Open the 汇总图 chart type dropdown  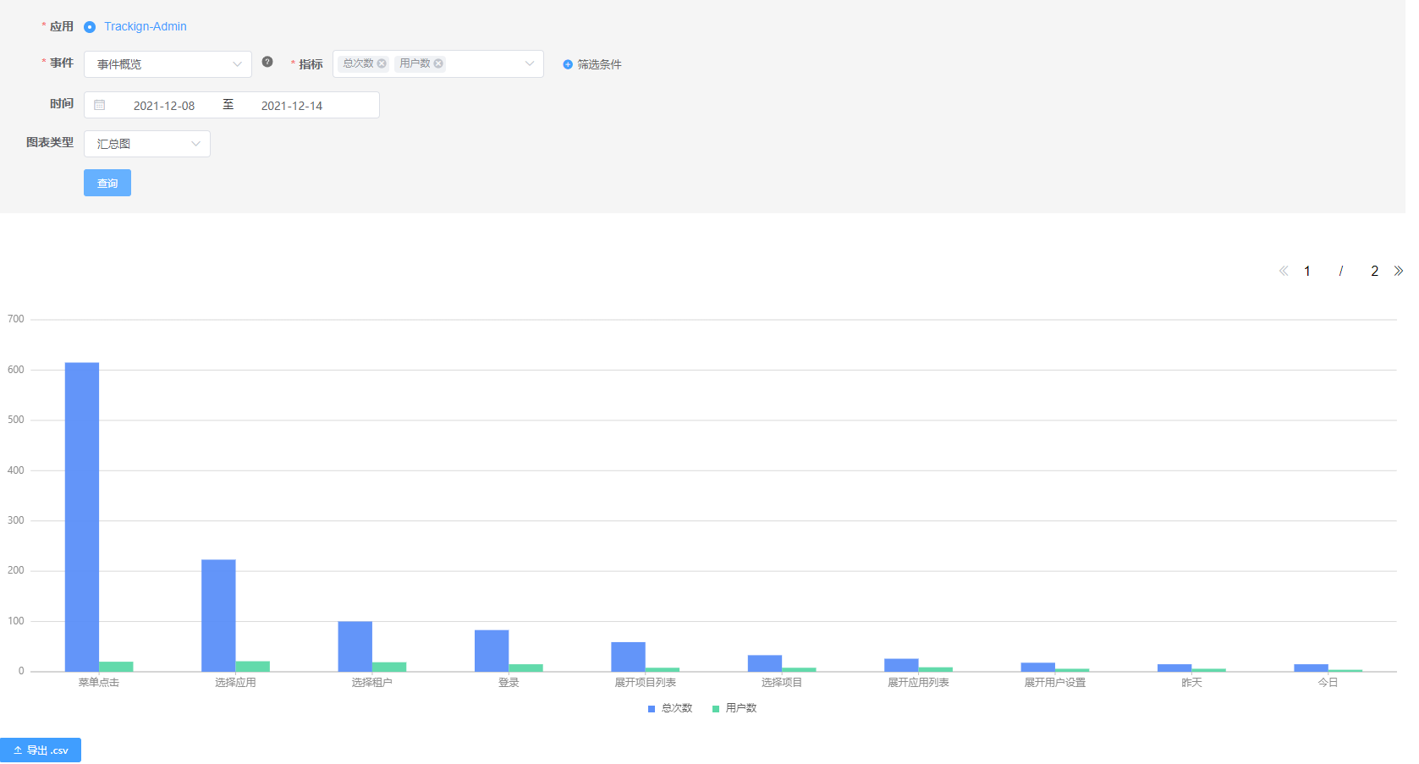click(x=147, y=144)
